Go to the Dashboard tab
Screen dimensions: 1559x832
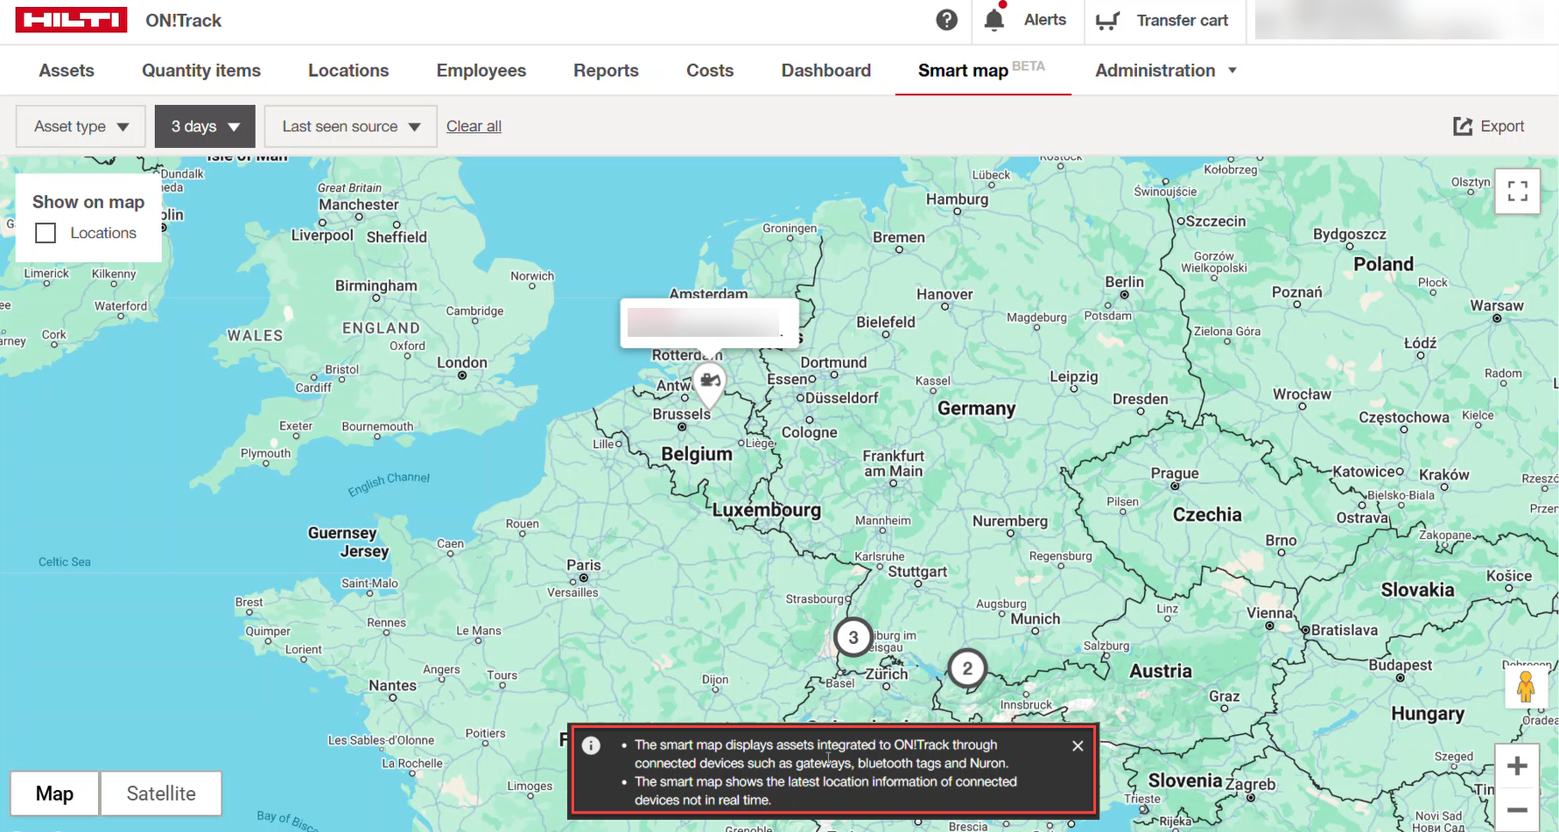point(826,70)
